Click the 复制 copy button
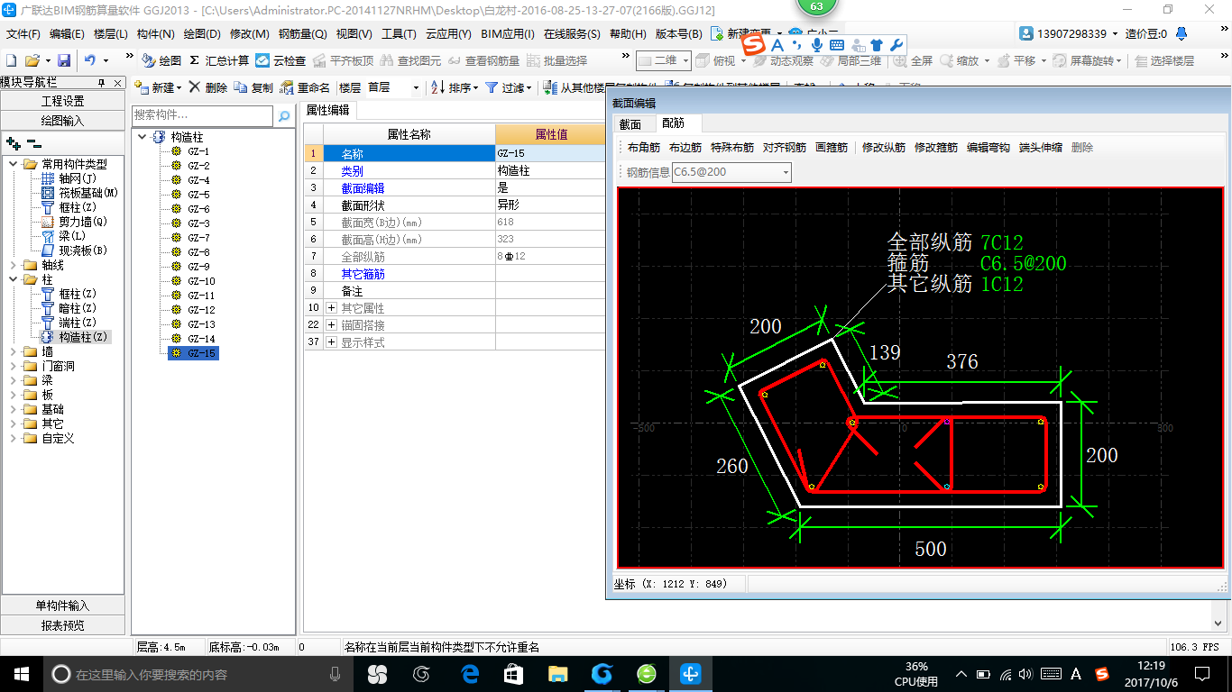 (x=253, y=87)
